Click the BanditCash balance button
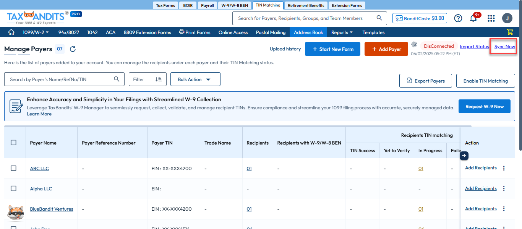 [x=420, y=18]
